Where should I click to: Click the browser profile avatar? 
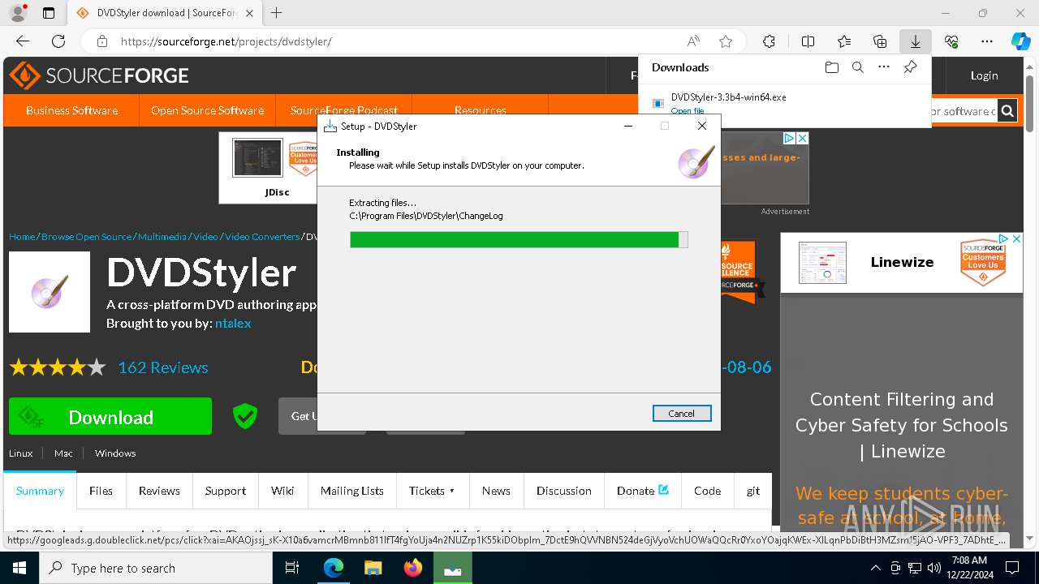[x=17, y=13]
